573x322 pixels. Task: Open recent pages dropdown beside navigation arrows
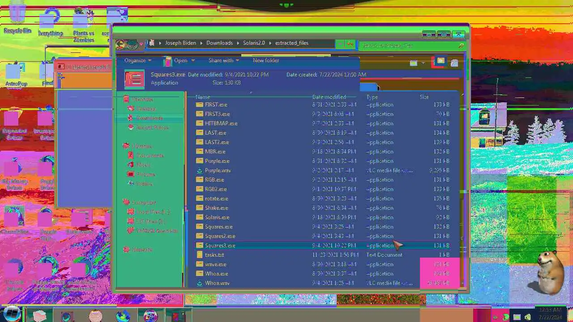click(x=141, y=44)
